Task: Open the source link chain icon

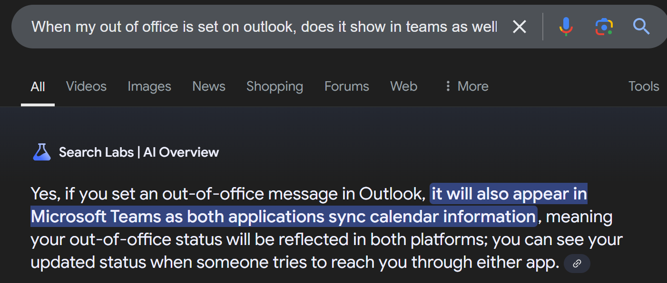Action: click(x=577, y=264)
